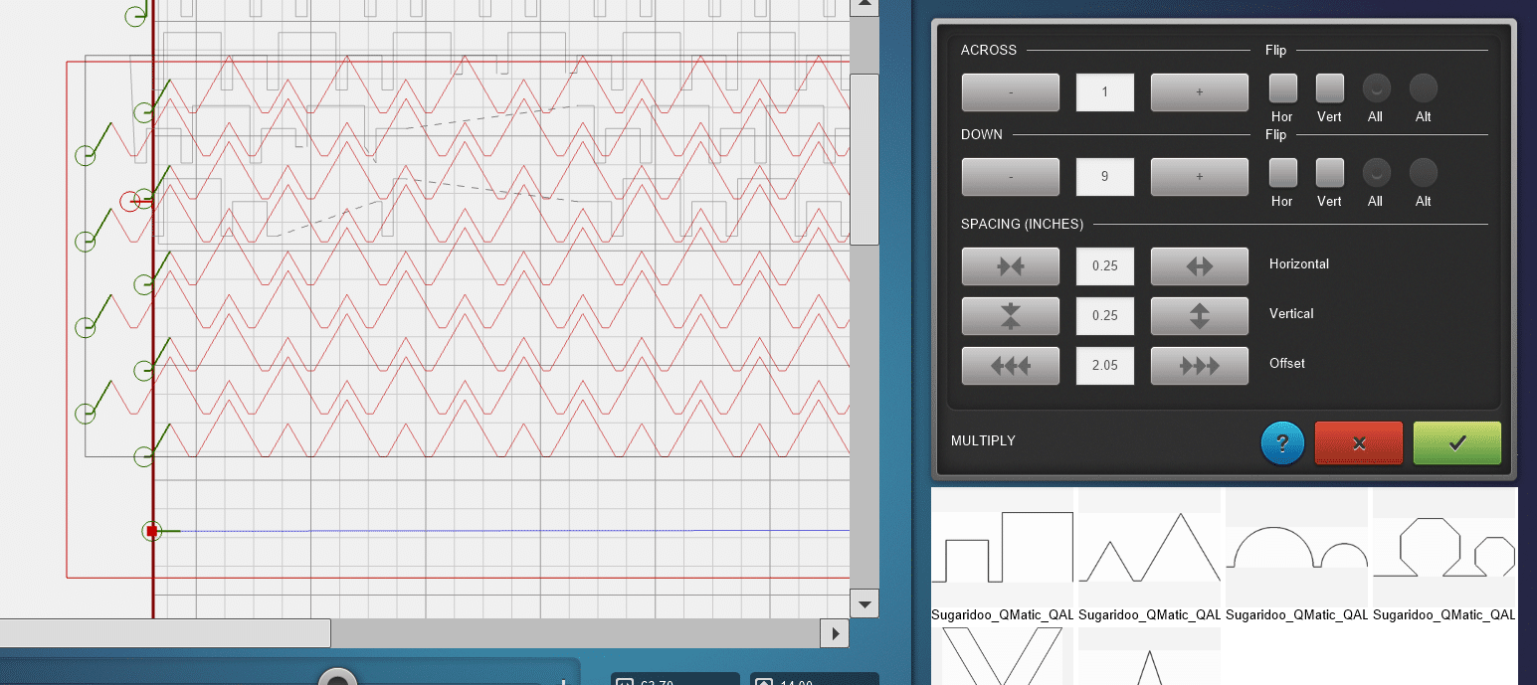Screen dimensions: 1537x685
Task: Open the blue question mark help
Action: pyautogui.click(x=1282, y=443)
